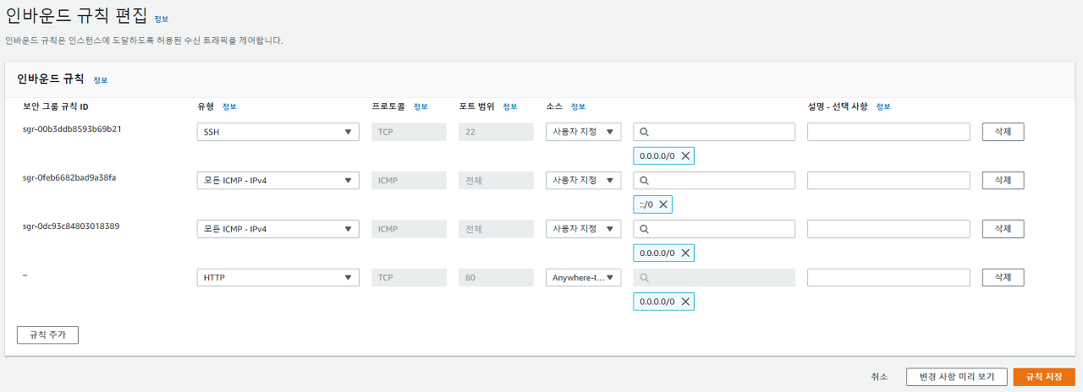Delete the SSH rule with 삭제 button
The height and width of the screenshot is (392, 1083).
[x=1003, y=132]
